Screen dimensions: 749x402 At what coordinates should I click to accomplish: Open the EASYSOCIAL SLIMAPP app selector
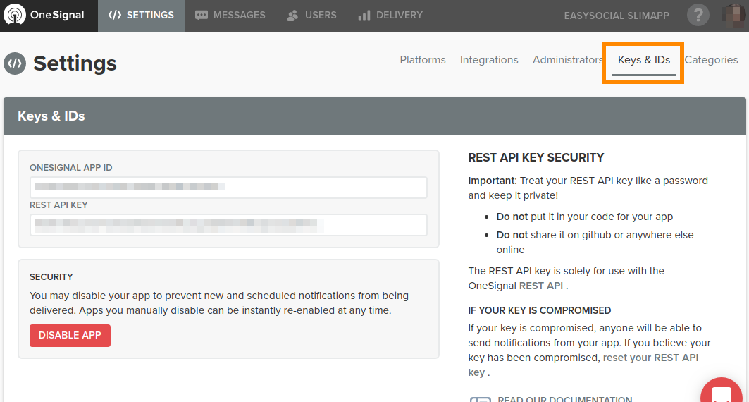(617, 16)
